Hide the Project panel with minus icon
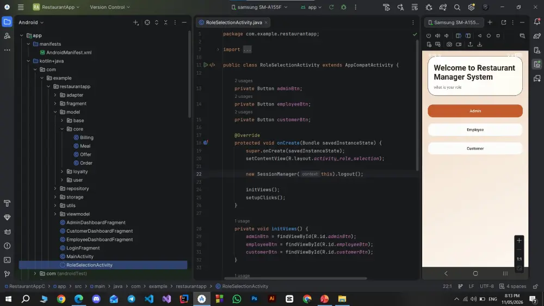The height and width of the screenshot is (306, 544). click(184, 22)
